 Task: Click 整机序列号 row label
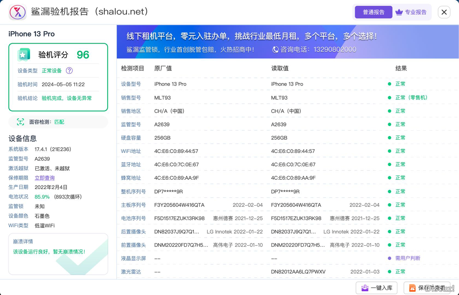(x=133, y=191)
